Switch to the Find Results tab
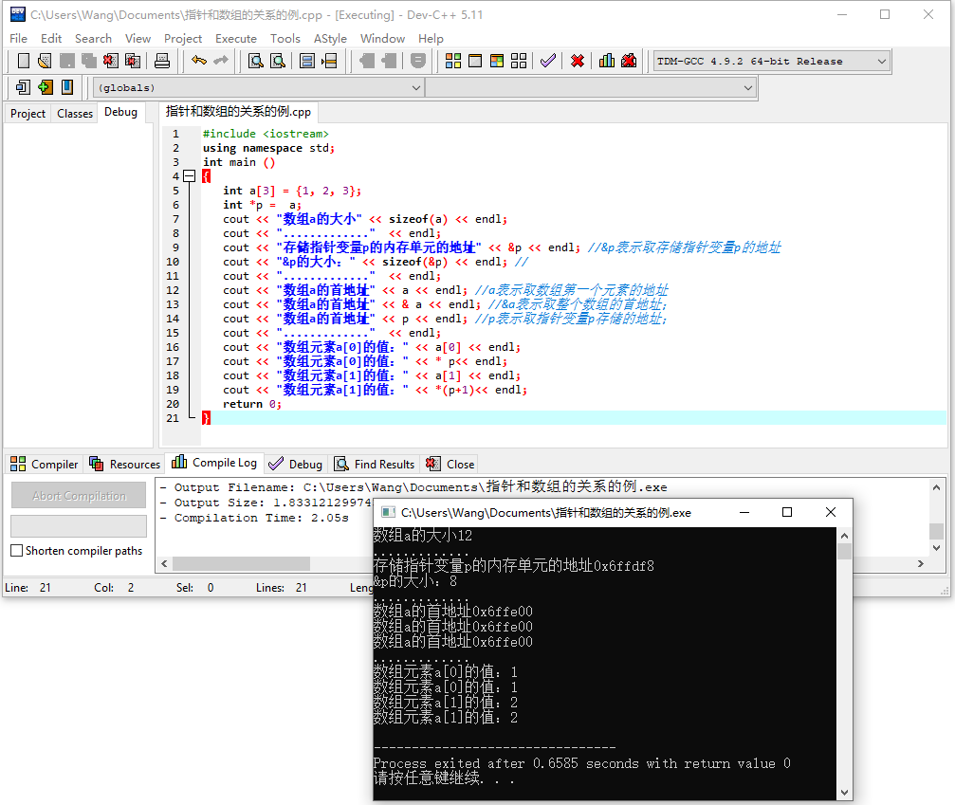 375,464
